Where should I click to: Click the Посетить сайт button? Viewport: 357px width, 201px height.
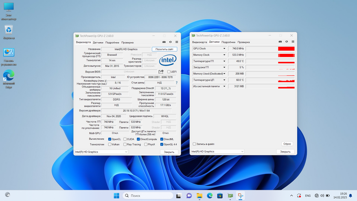tap(164, 49)
